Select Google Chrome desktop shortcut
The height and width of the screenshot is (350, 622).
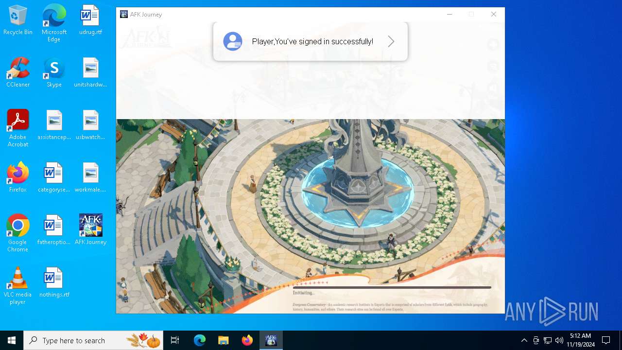click(18, 233)
